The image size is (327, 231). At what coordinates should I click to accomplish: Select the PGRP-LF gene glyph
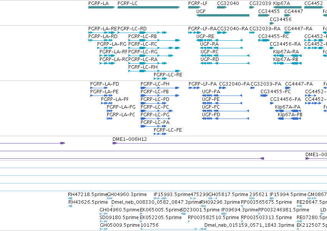pyautogui.click(x=194, y=7)
